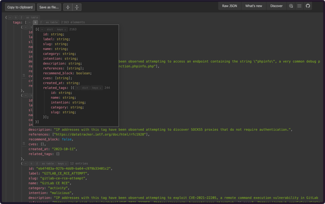The height and width of the screenshot is (204, 325).
Task: Click the 'f' button on GitLab entry row
Action: (37, 164)
